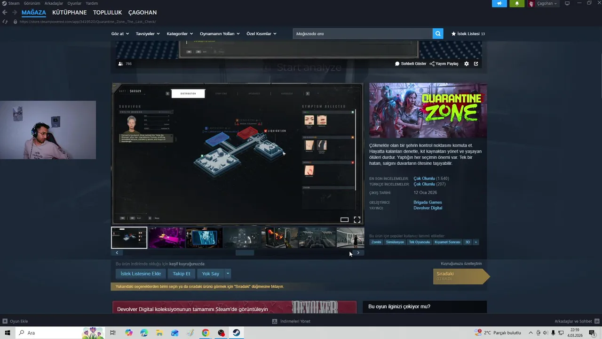Screen dimensions: 602x339
Task: Open the Brigada Games developer link
Action: 428,202
